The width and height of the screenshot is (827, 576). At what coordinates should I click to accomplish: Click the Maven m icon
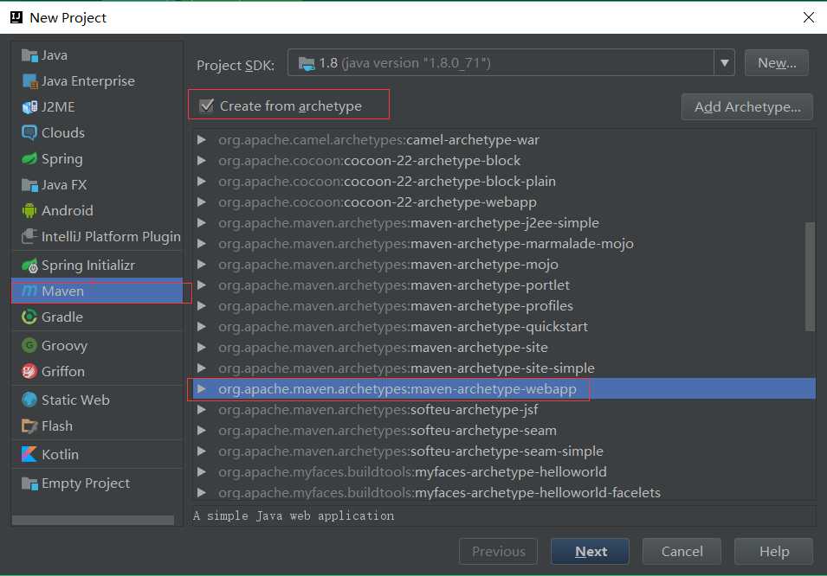point(29,291)
